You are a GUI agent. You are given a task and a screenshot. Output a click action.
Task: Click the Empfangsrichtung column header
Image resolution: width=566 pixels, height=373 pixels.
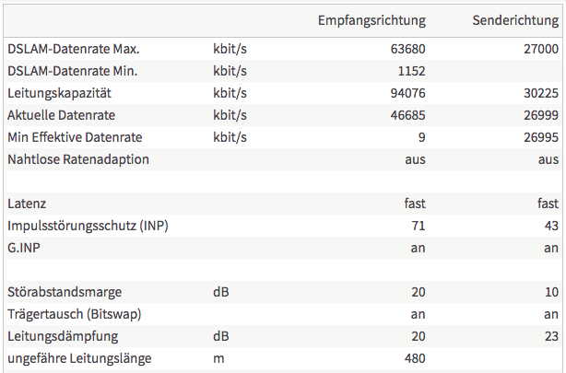[x=371, y=20]
